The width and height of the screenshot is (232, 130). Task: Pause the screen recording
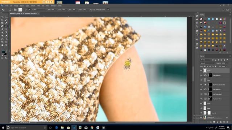[47, 2]
